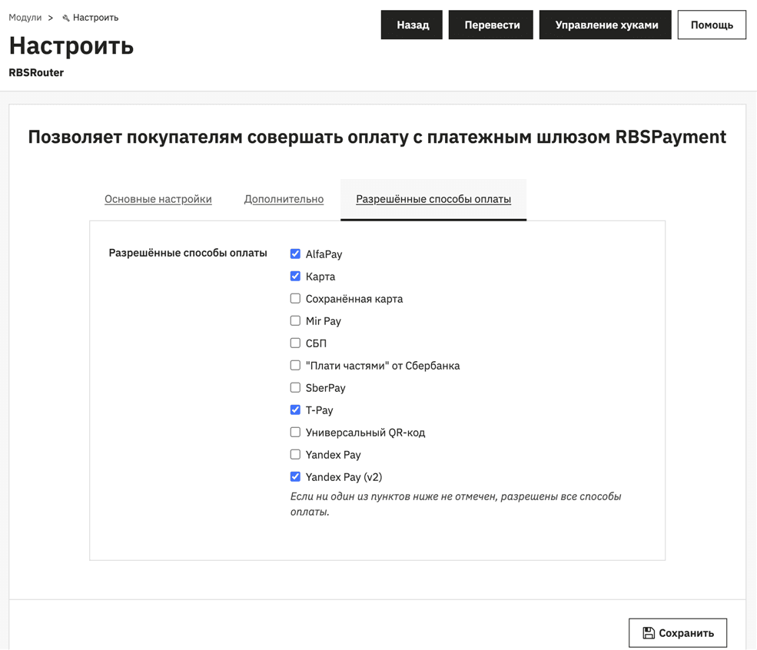Viewport: 757px width, 650px height.
Task: Enable the Сохранённая карта checkbox
Action: pyautogui.click(x=295, y=298)
